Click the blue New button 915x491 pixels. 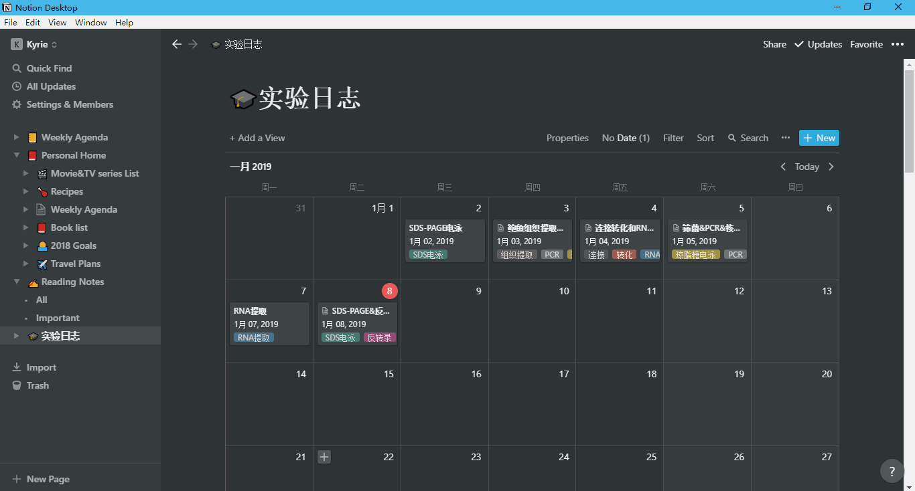[819, 138]
